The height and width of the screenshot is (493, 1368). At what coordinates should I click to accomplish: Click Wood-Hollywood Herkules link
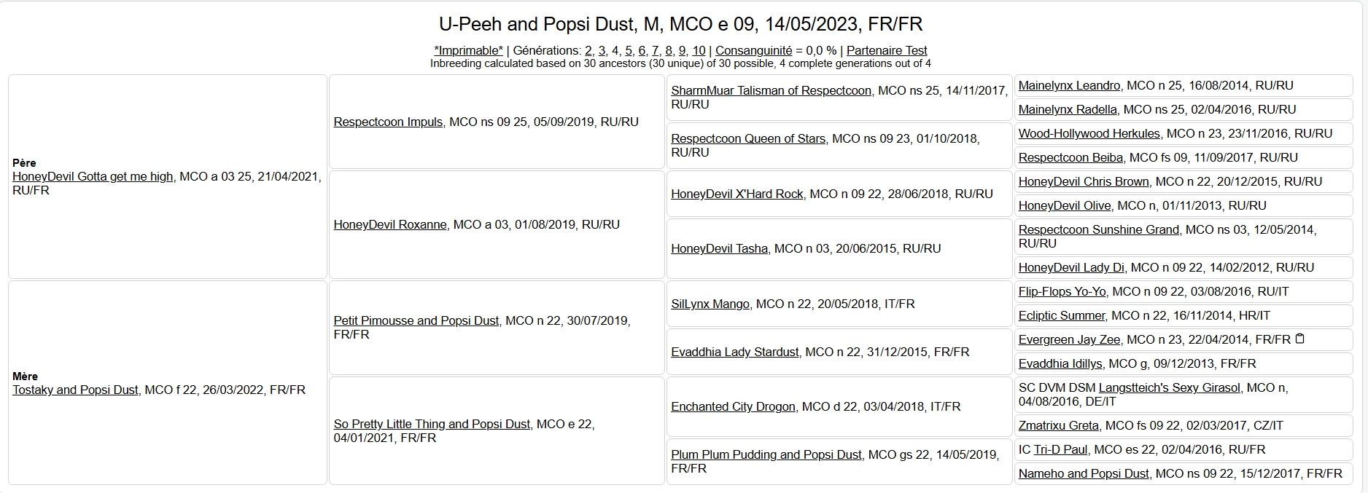[x=1089, y=133]
